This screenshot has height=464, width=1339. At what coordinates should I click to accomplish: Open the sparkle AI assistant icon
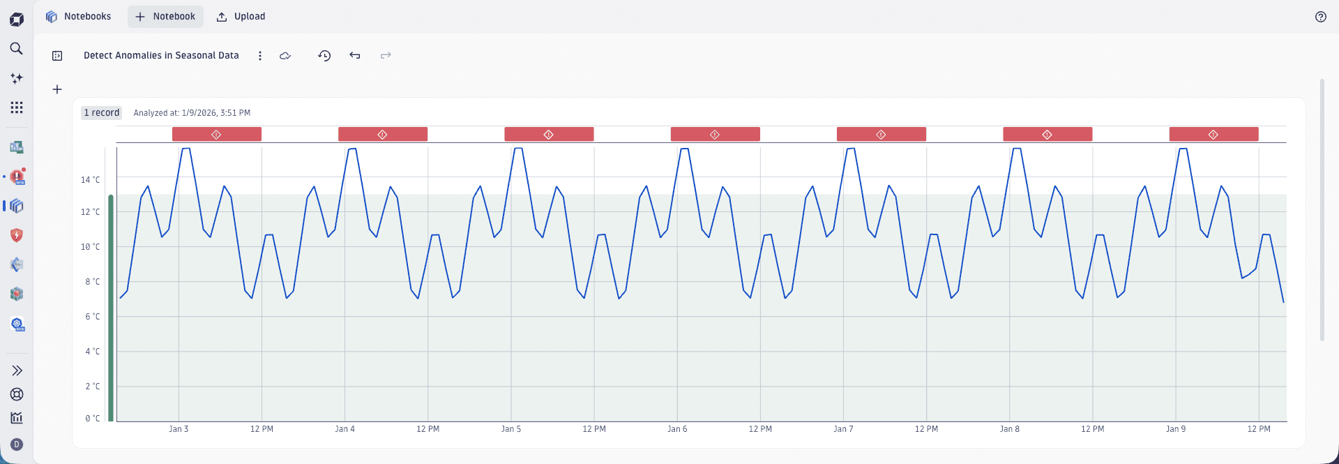(17, 78)
